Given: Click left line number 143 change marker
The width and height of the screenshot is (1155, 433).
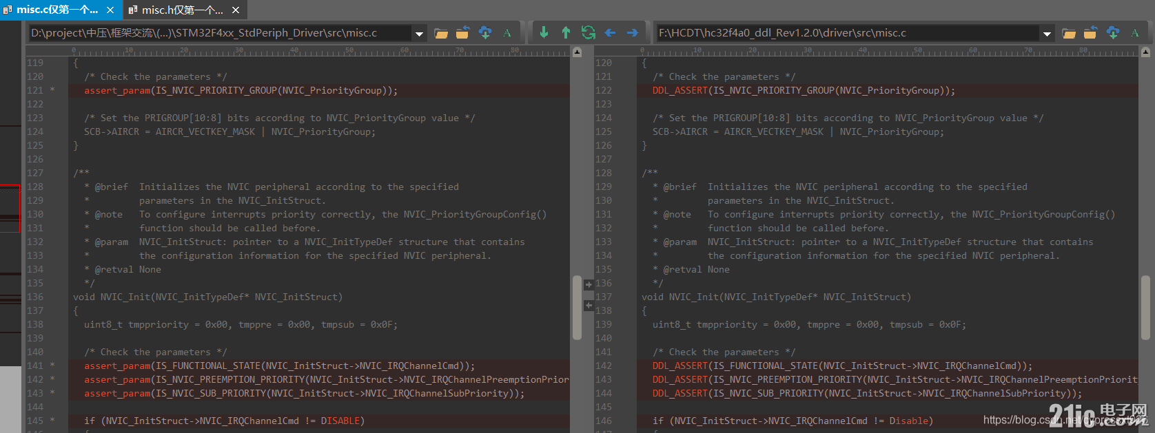Looking at the screenshot, I should click(x=52, y=393).
